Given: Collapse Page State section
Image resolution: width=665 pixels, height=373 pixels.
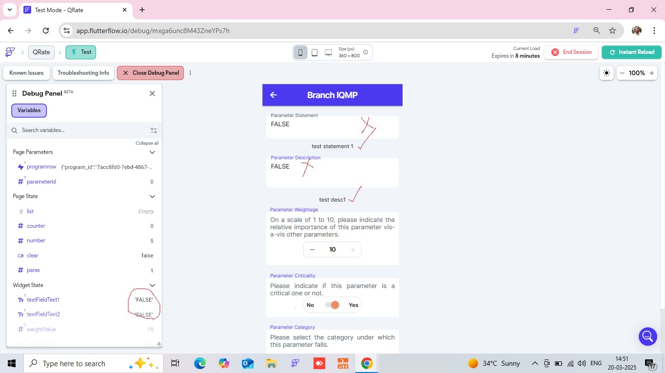Looking at the screenshot, I should (x=152, y=196).
